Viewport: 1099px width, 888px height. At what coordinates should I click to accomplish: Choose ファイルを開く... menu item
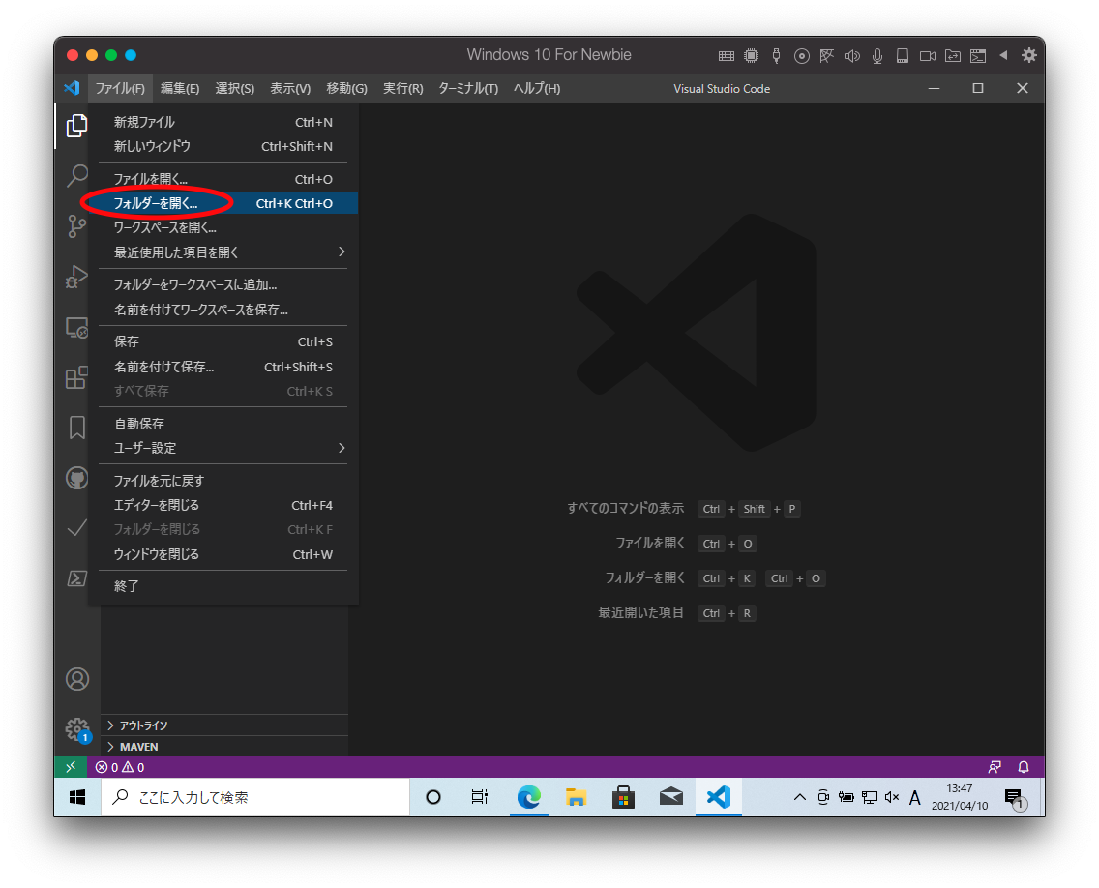coord(223,179)
